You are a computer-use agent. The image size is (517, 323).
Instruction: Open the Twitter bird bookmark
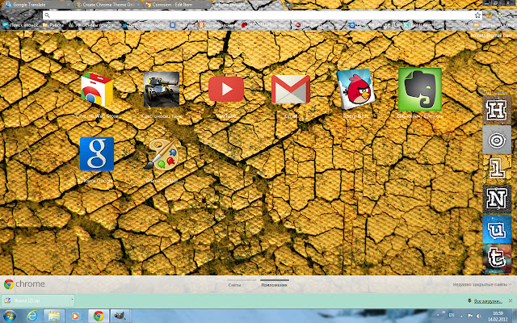click(x=142, y=25)
